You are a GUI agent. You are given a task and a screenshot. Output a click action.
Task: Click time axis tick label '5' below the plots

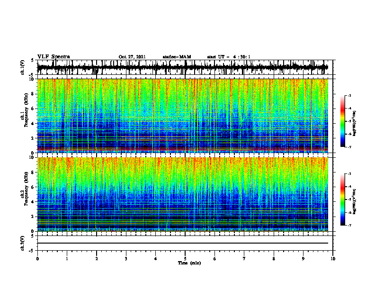[x=185, y=259]
